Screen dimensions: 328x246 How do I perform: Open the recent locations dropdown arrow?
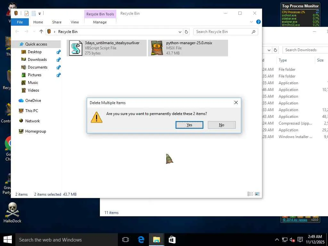(34, 32)
